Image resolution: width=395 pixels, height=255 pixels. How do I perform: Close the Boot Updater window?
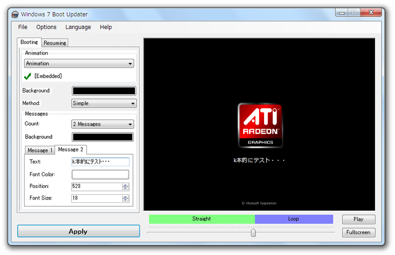pos(371,13)
